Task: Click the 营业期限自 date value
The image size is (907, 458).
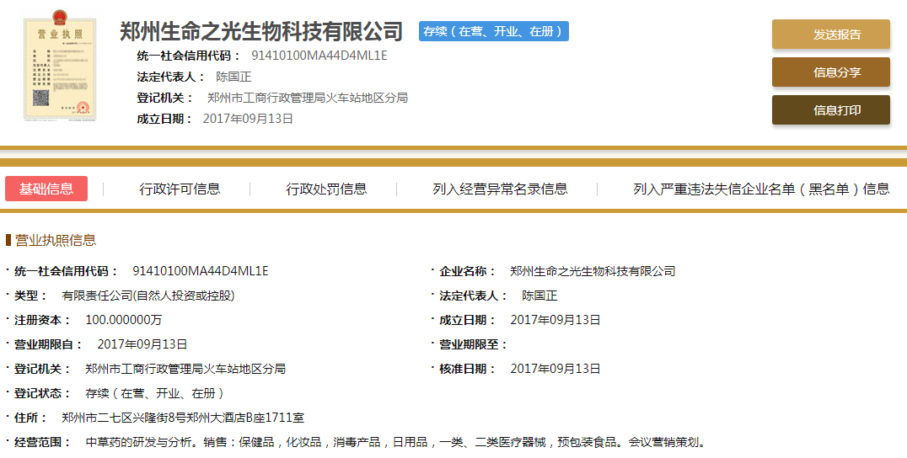Action: [142, 344]
